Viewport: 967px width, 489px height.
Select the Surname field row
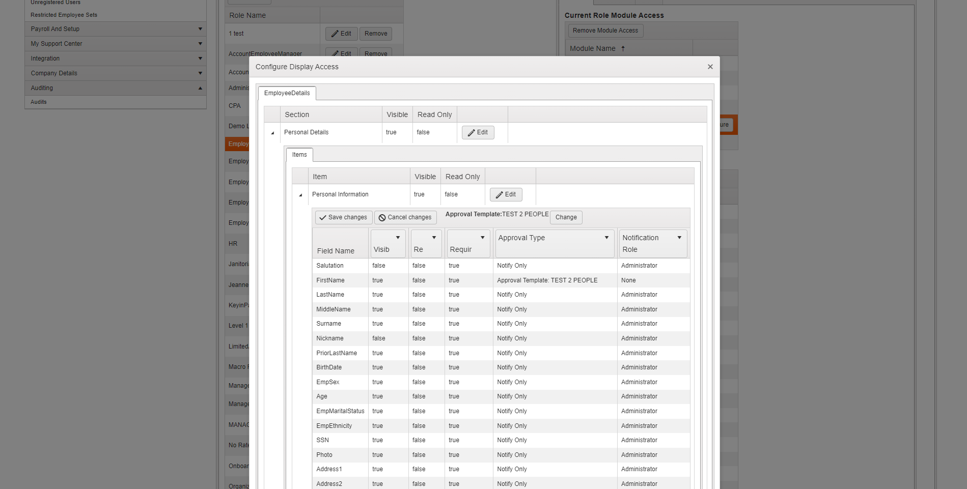coord(501,324)
